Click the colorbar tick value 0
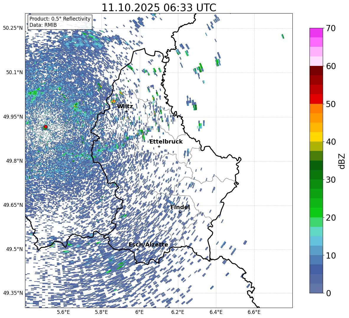 pos(328,293)
